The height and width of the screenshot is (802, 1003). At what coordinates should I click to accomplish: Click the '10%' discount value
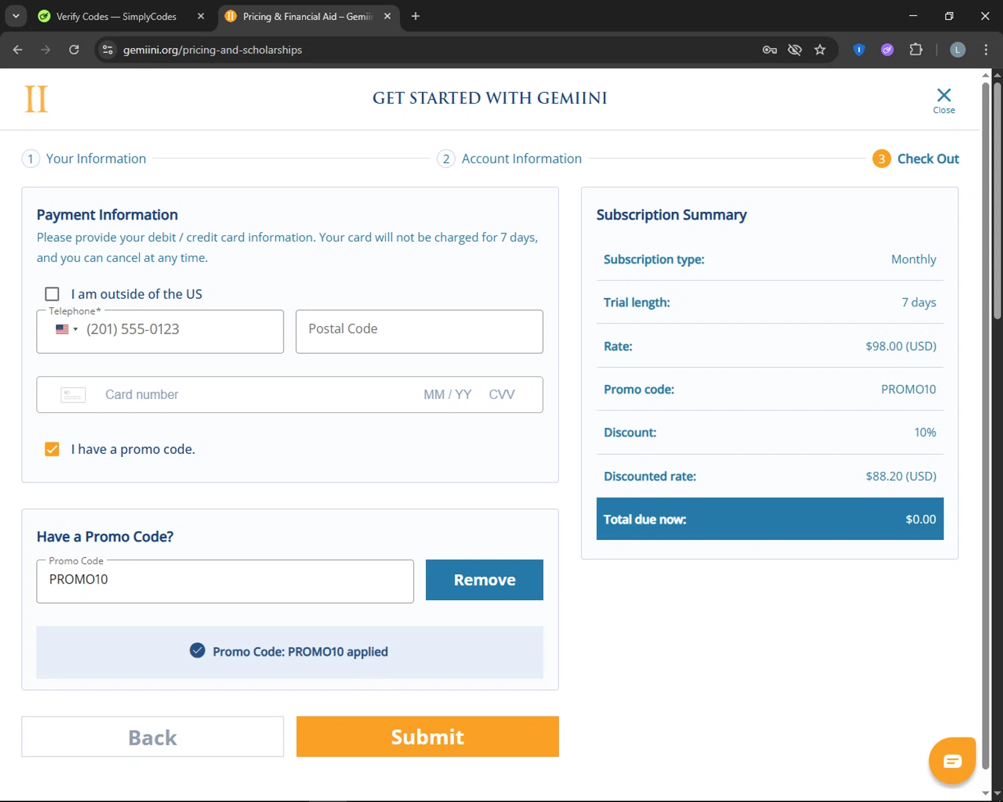pyautogui.click(x=925, y=432)
